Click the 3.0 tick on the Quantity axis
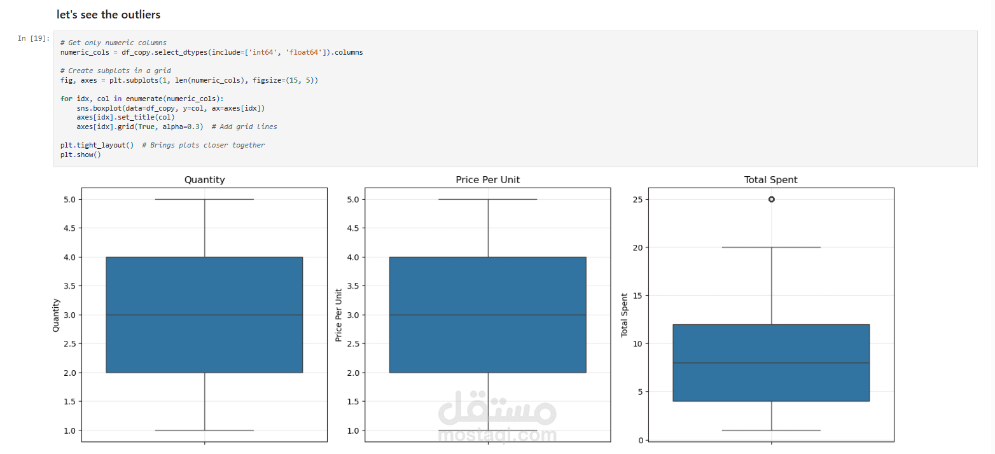 coord(71,315)
